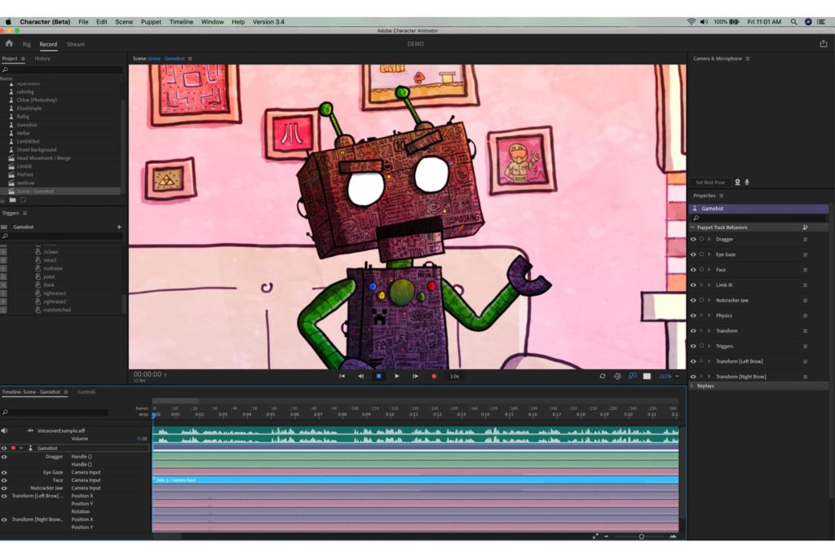Expand the Dragger behavior parameters
835x556 pixels.
point(709,240)
